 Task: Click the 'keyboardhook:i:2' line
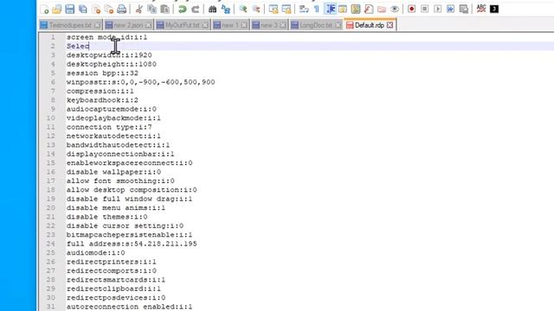(102, 100)
